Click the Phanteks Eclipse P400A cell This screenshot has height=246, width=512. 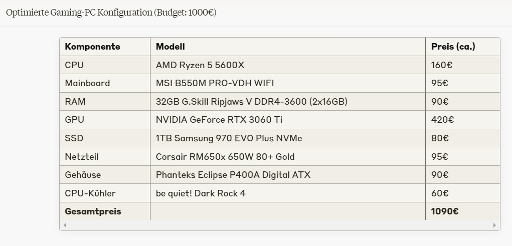[288, 175]
